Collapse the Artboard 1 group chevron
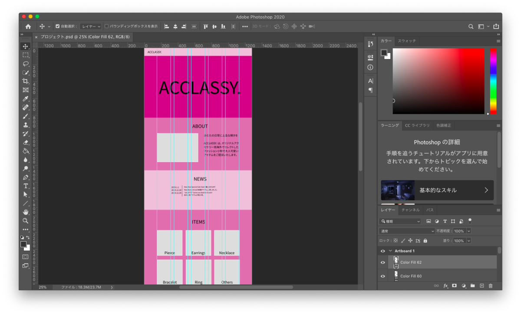 click(x=390, y=251)
